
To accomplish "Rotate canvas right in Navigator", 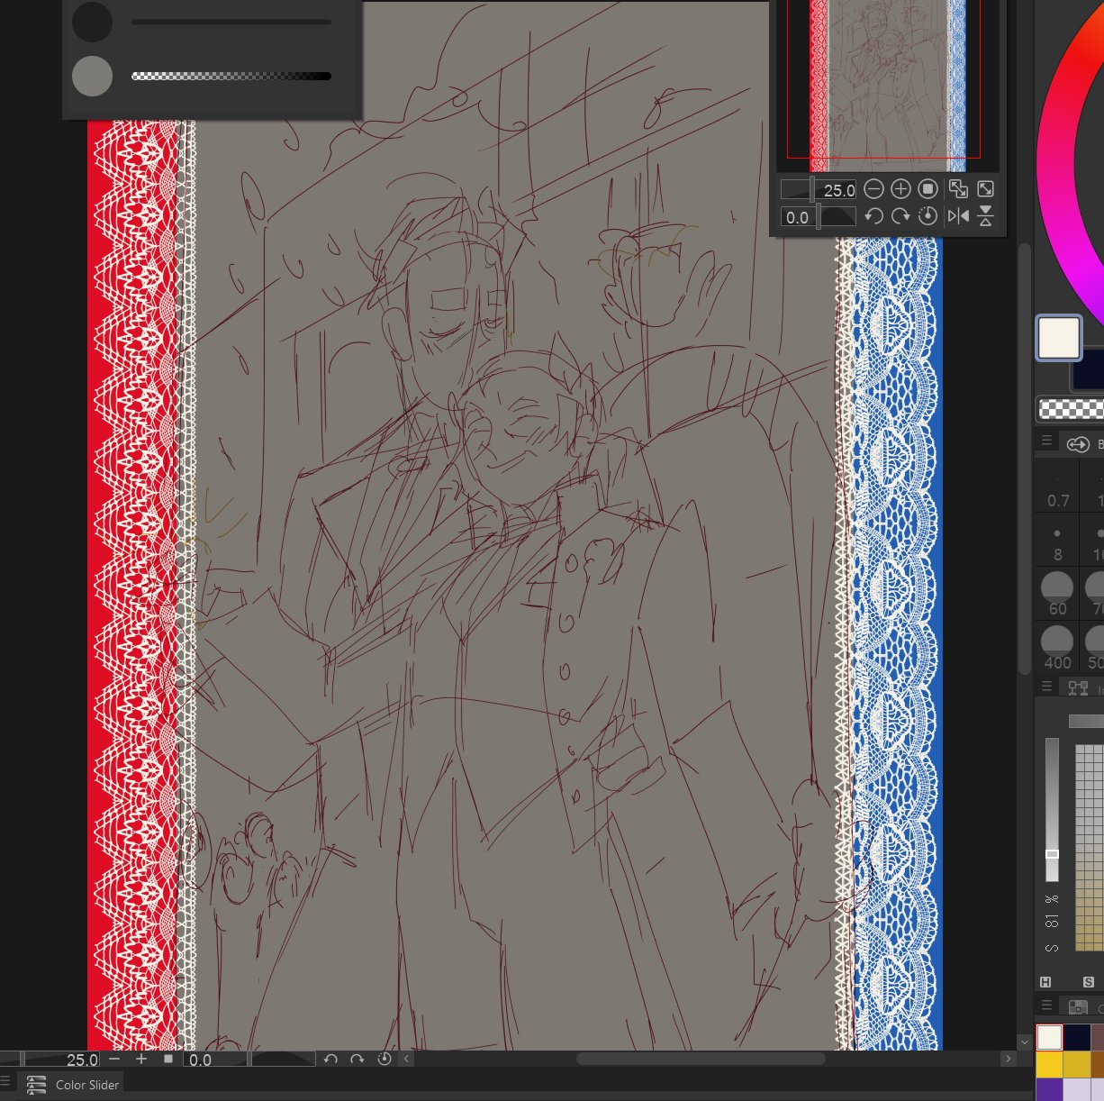I will 900,216.
